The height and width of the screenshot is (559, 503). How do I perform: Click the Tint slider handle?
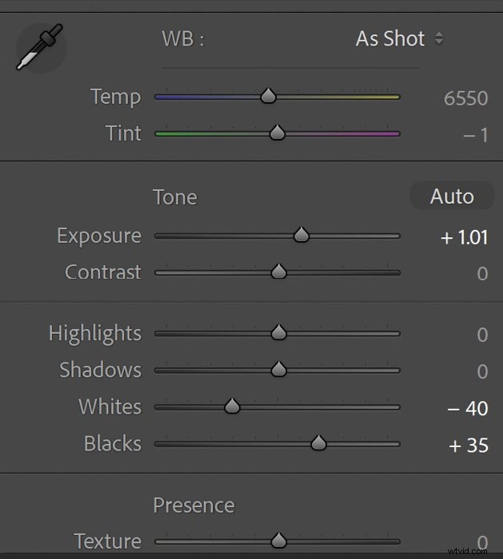277,133
